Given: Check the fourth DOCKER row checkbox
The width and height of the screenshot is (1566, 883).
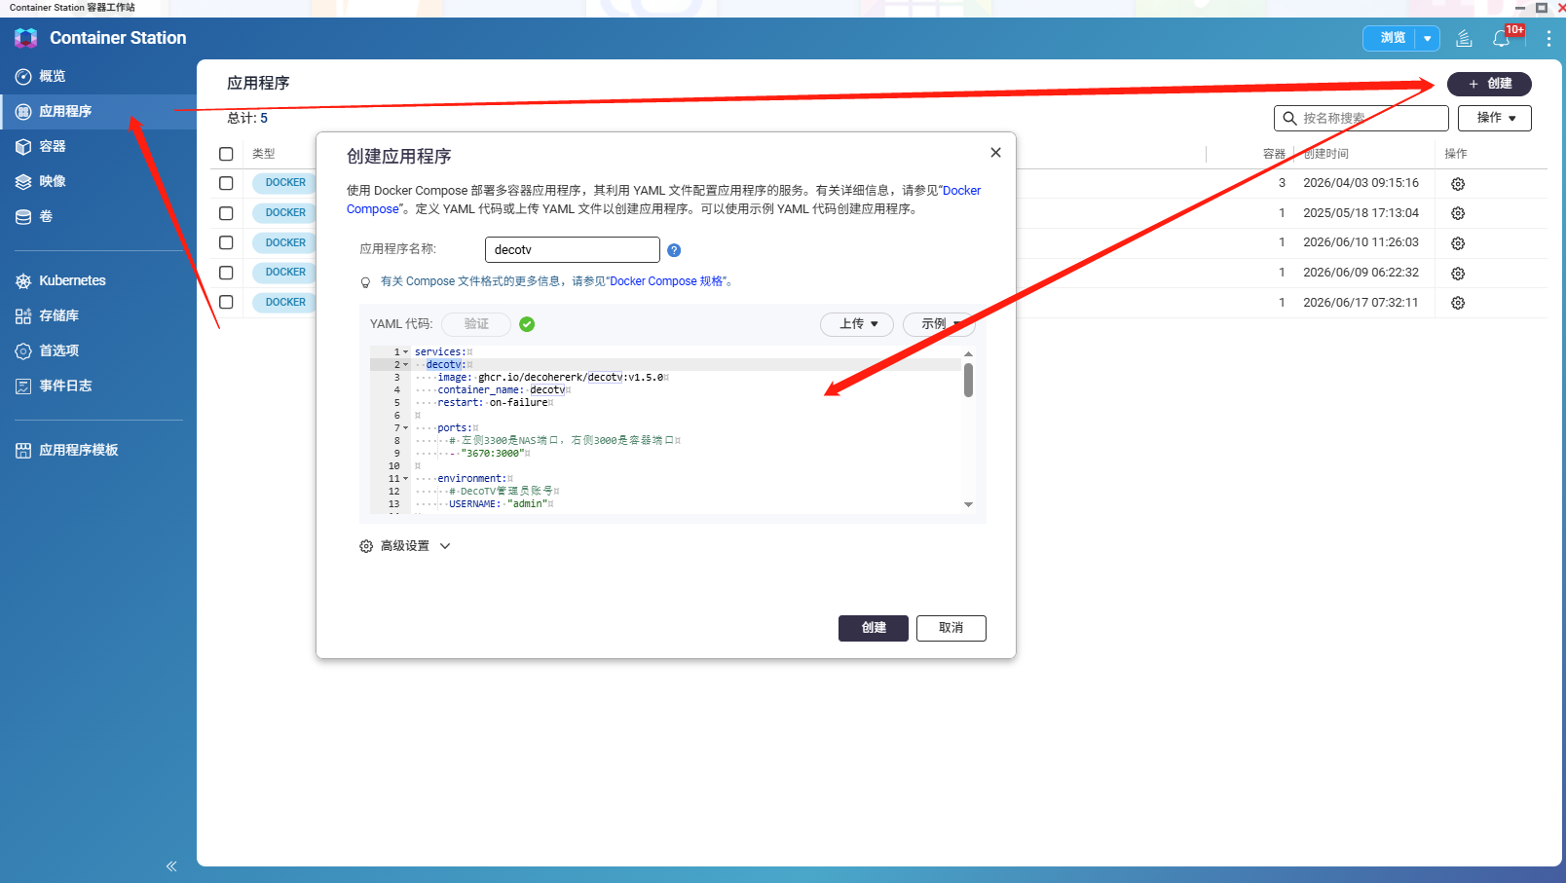Looking at the screenshot, I should [226, 273].
